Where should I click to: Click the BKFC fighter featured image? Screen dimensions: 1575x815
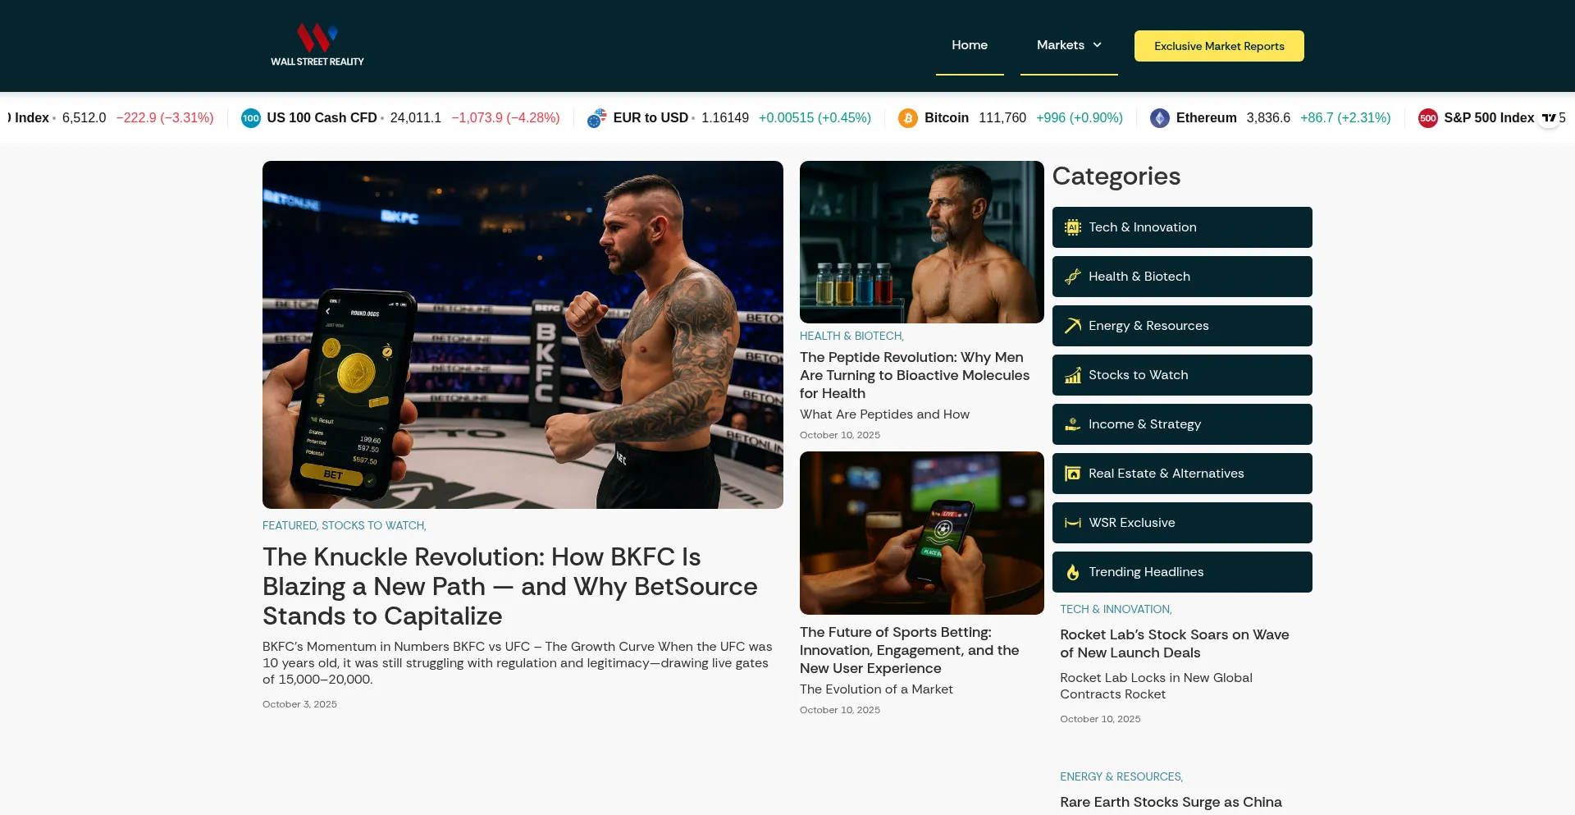(x=523, y=335)
